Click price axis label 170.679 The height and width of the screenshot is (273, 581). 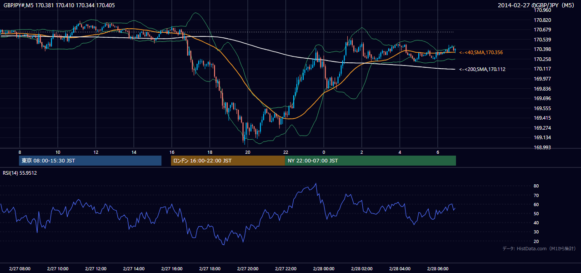(x=542, y=30)
